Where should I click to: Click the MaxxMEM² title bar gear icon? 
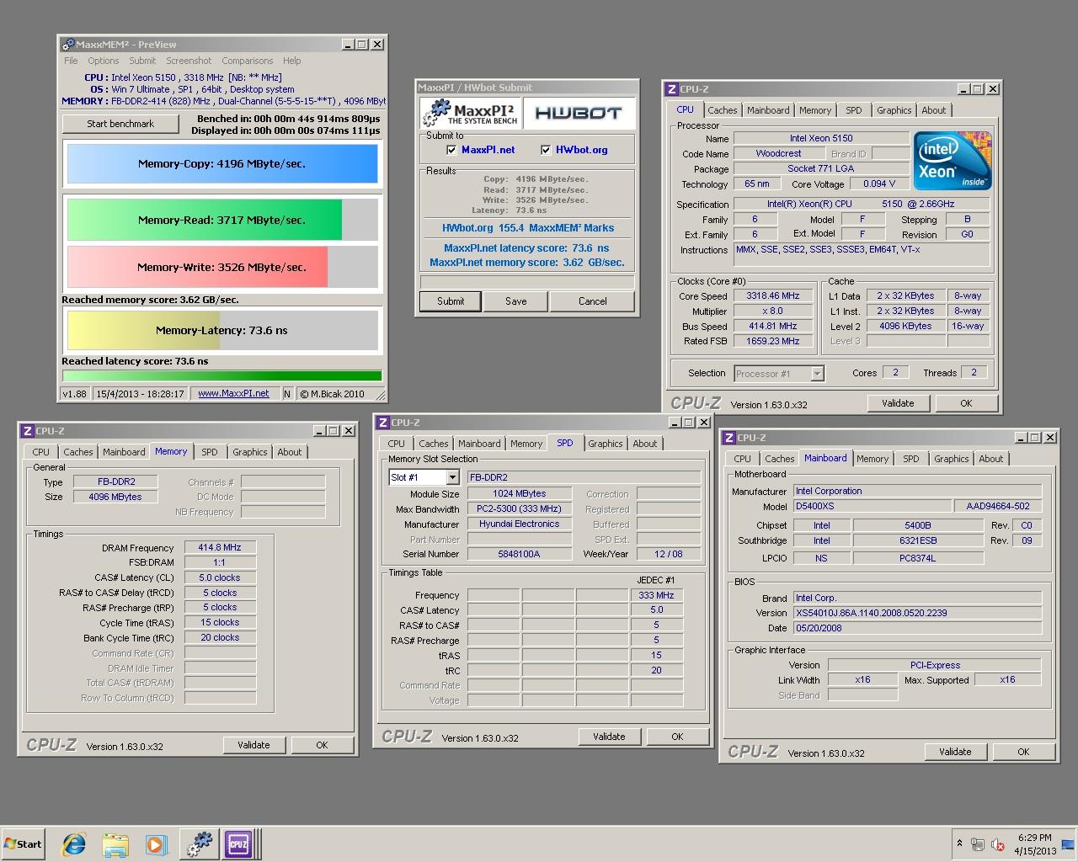pyautogui.click(x=67, y=45)
